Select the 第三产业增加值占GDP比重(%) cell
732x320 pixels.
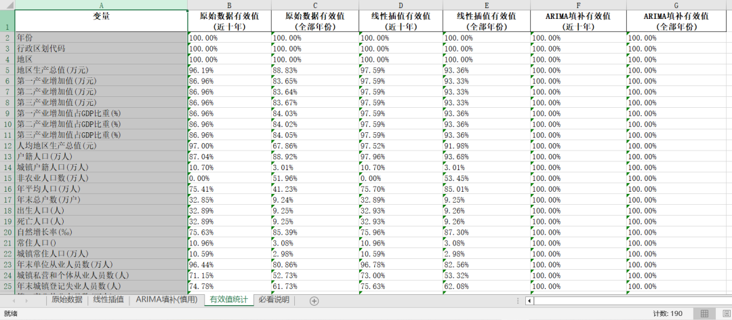point(101,135)
